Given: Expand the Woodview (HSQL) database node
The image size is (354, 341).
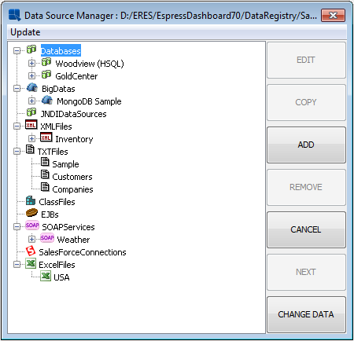Looking at the screenshot, I should click(31, 63).
